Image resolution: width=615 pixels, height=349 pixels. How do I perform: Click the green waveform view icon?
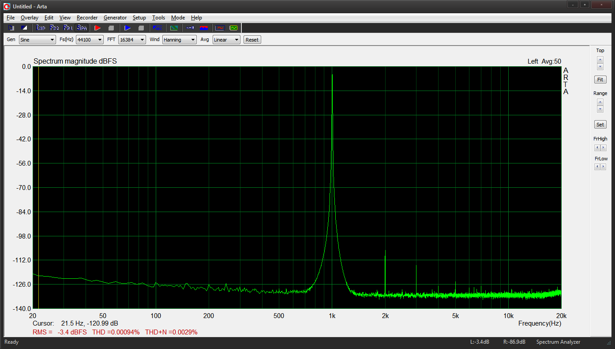(233, 28)
